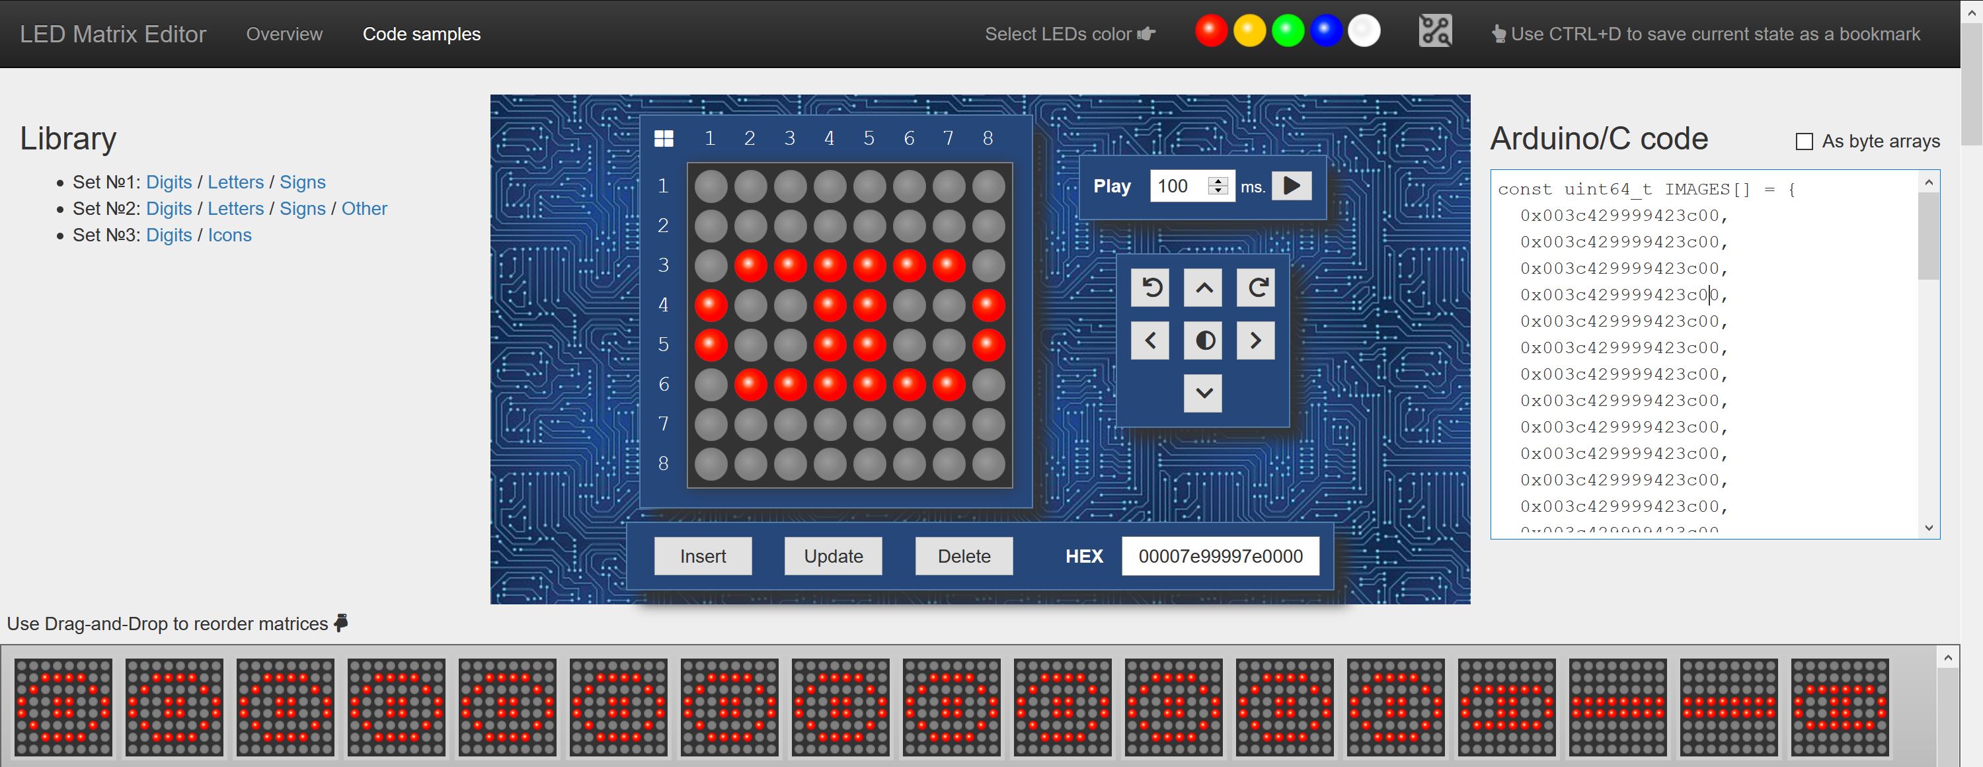Open the Code samples menu item
The width and height of the screenshot is (1983, 767).
point(421,34)
